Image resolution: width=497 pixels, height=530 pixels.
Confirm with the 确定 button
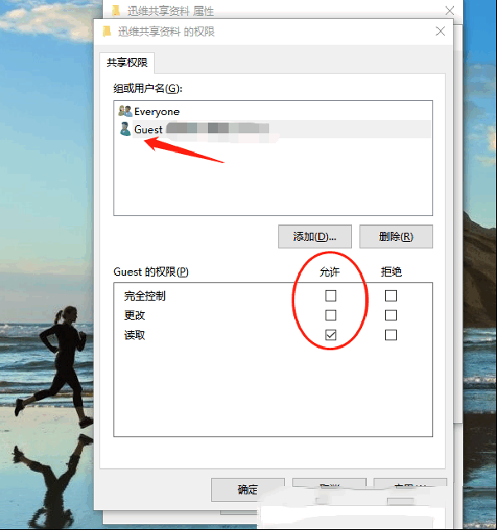point(248,489)
